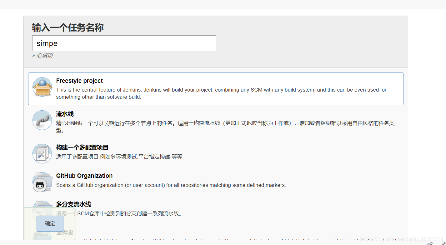Click the 必填项 required hint text
The image size is (446, 245).
pos(43,55)
